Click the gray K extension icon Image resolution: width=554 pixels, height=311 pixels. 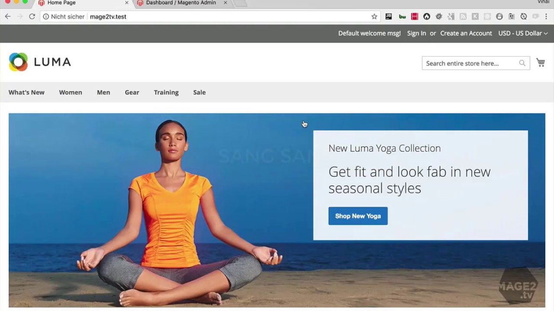[x=475, y=16]
